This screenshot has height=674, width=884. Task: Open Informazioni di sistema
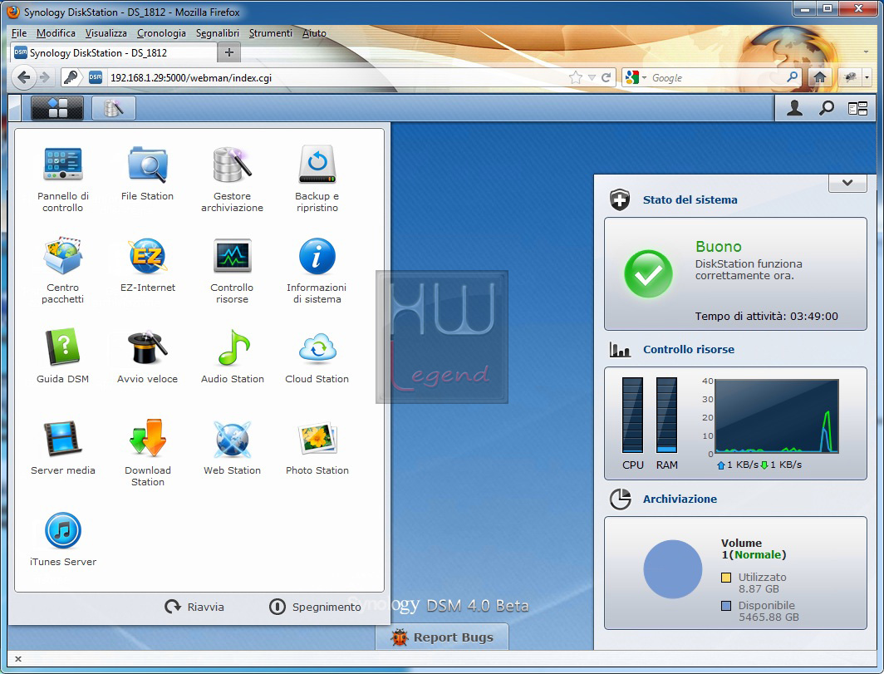pos(317,269)
